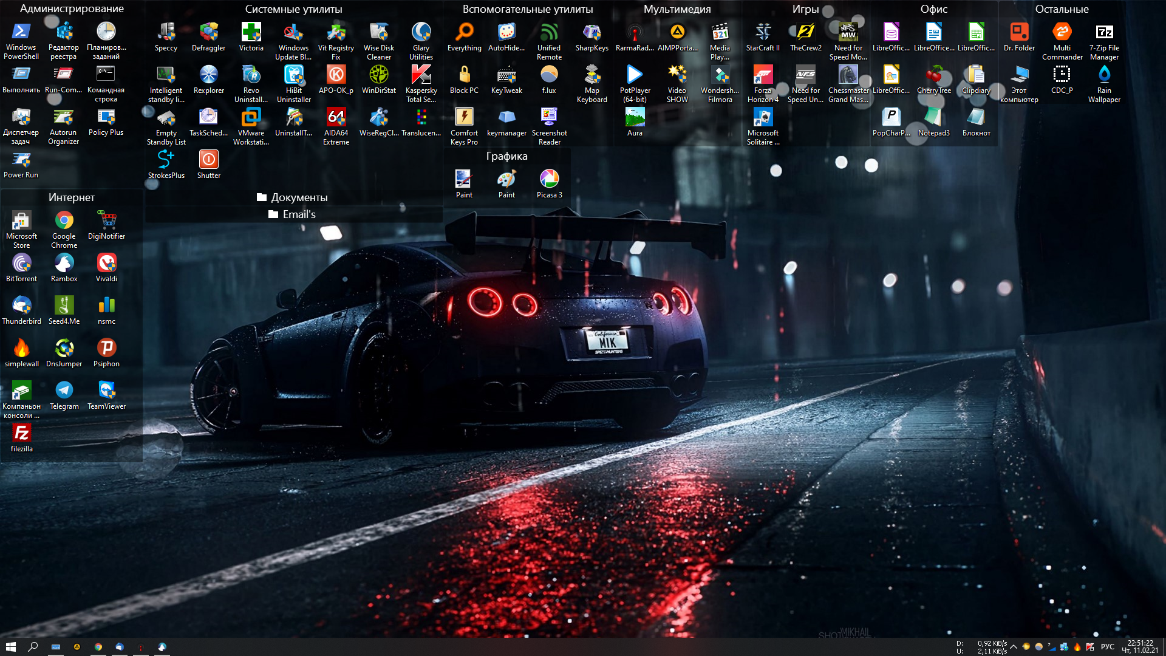This screenshot has width=1166, height=656.
Task: Open the Screenshot Reader icon
Action: tap(549, 126)
